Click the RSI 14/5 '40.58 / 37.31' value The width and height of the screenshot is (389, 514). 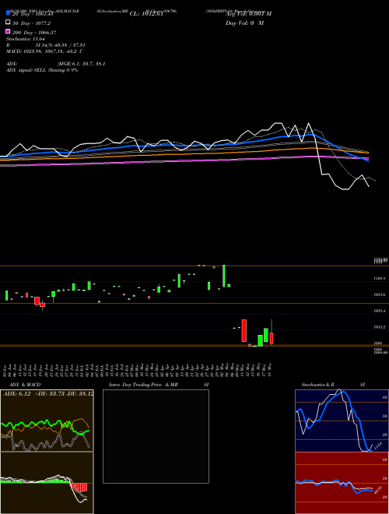(x=70, y=45)
